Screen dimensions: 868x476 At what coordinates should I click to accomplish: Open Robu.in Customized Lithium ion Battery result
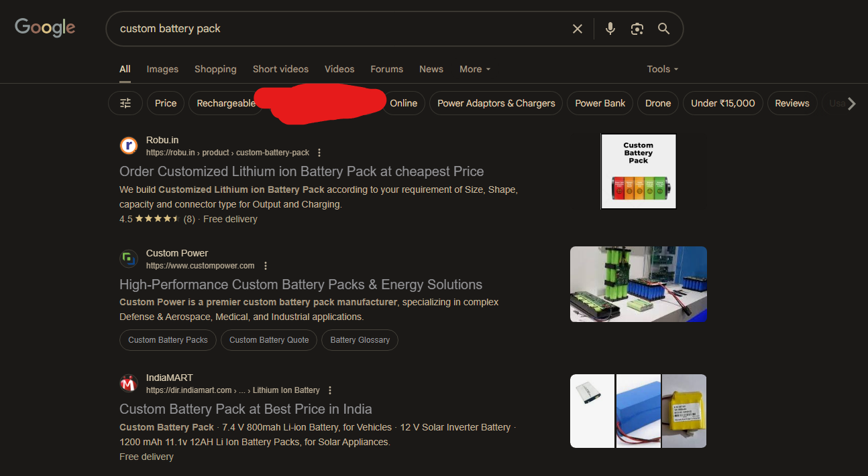coord(301,171)
